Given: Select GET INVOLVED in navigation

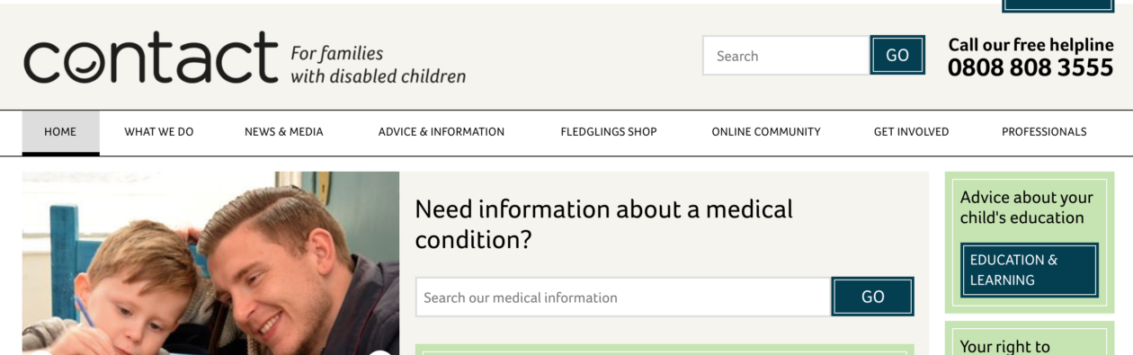Looking at the screenshot, I should click(x=911, y=132).
